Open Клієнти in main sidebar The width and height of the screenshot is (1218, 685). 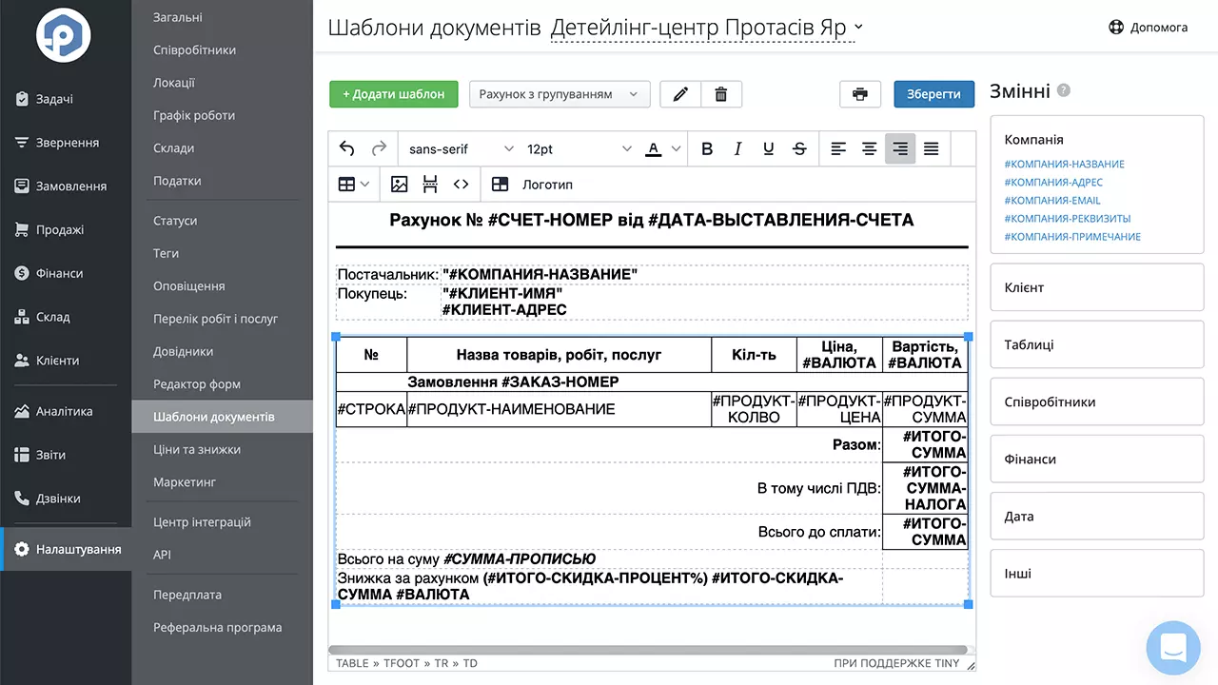(x=66, y=361)
